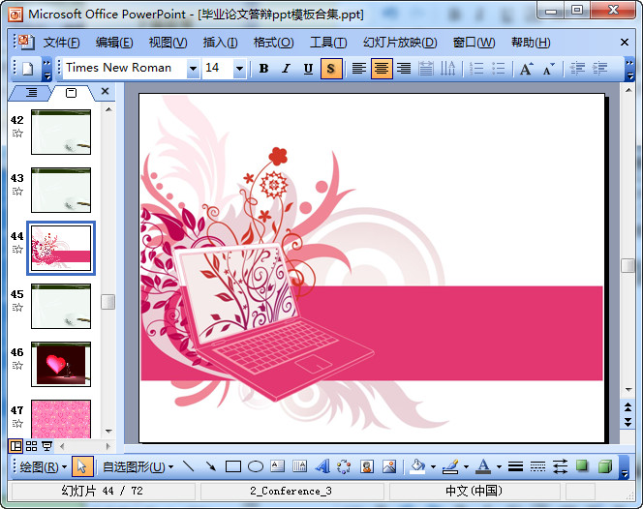Switch to the Slides tab
Screen dimensions: 643x509
(x=71, y=93)
